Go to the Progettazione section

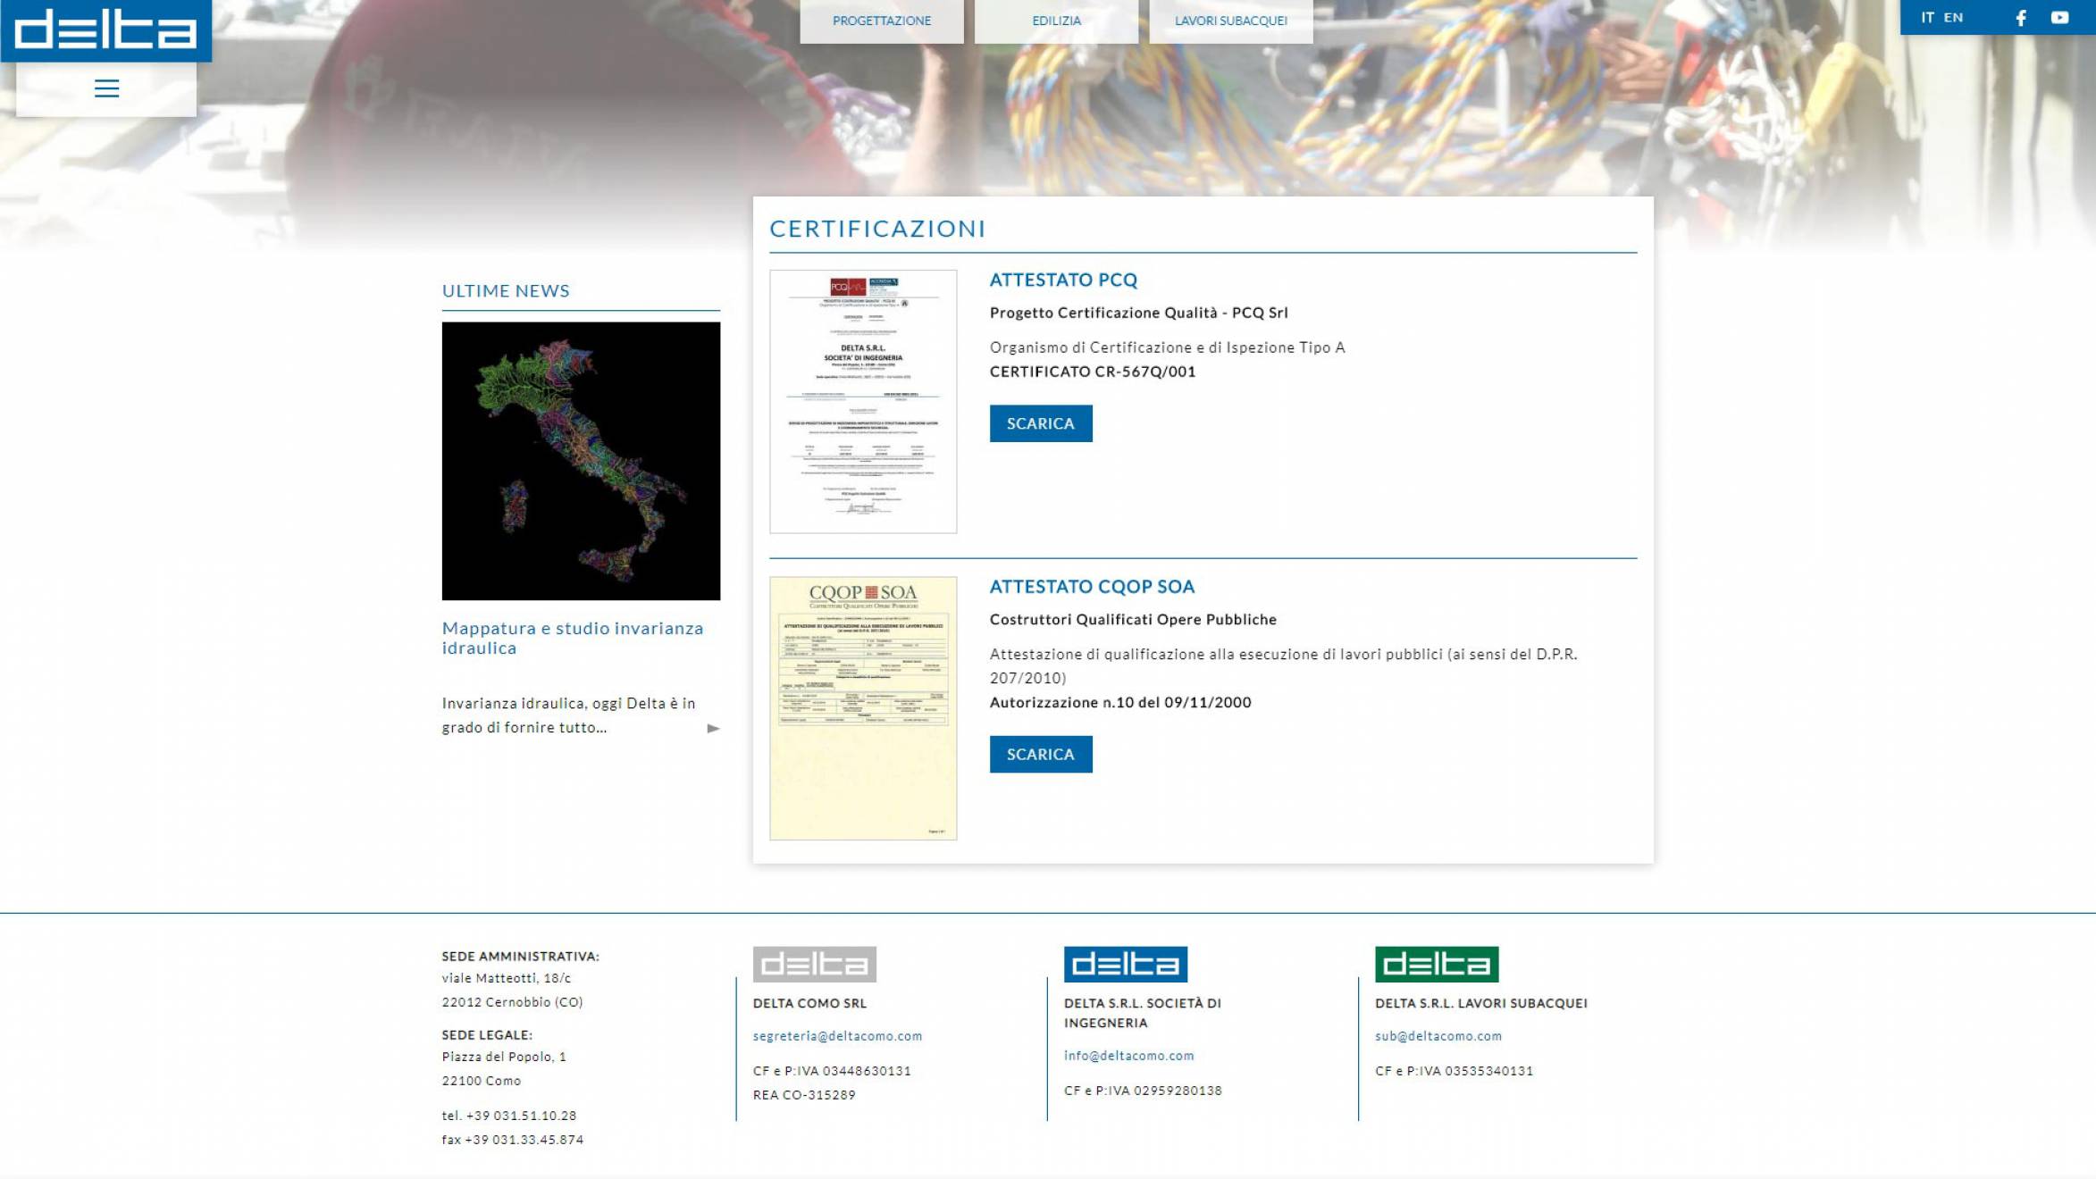pos(881,21)
